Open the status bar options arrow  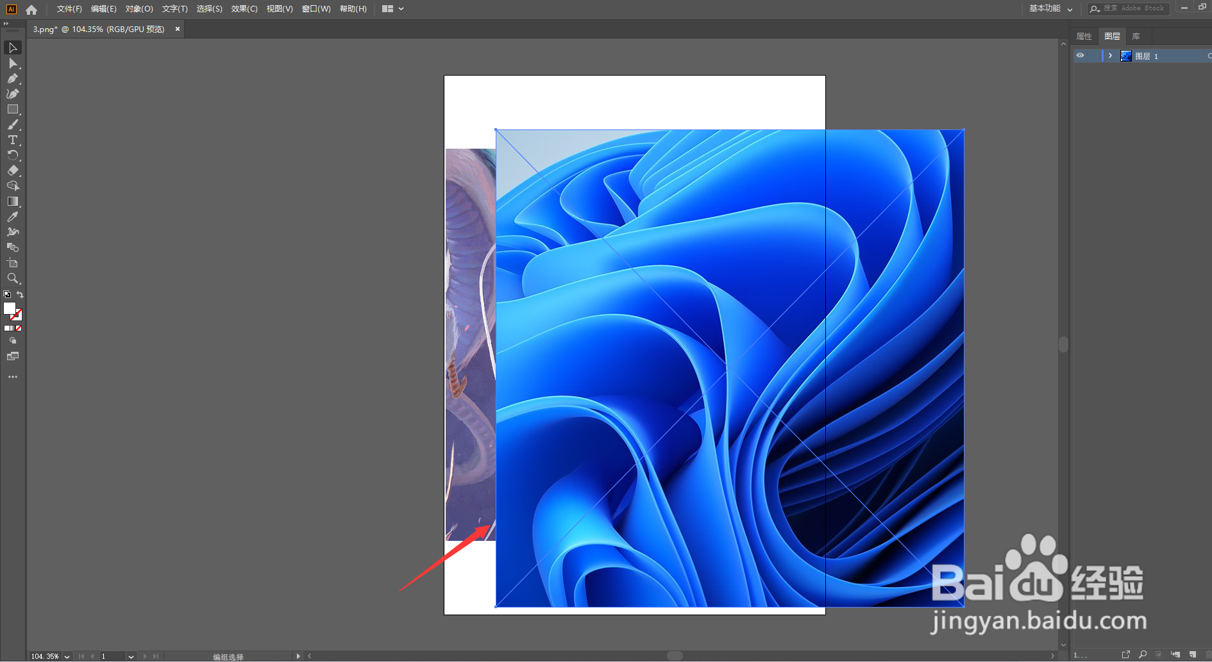pyautogui.click(x=298, y=657)
